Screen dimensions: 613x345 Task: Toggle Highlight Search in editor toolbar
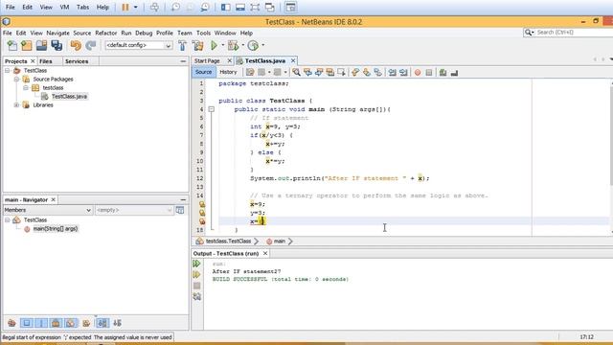coord(330,73)
